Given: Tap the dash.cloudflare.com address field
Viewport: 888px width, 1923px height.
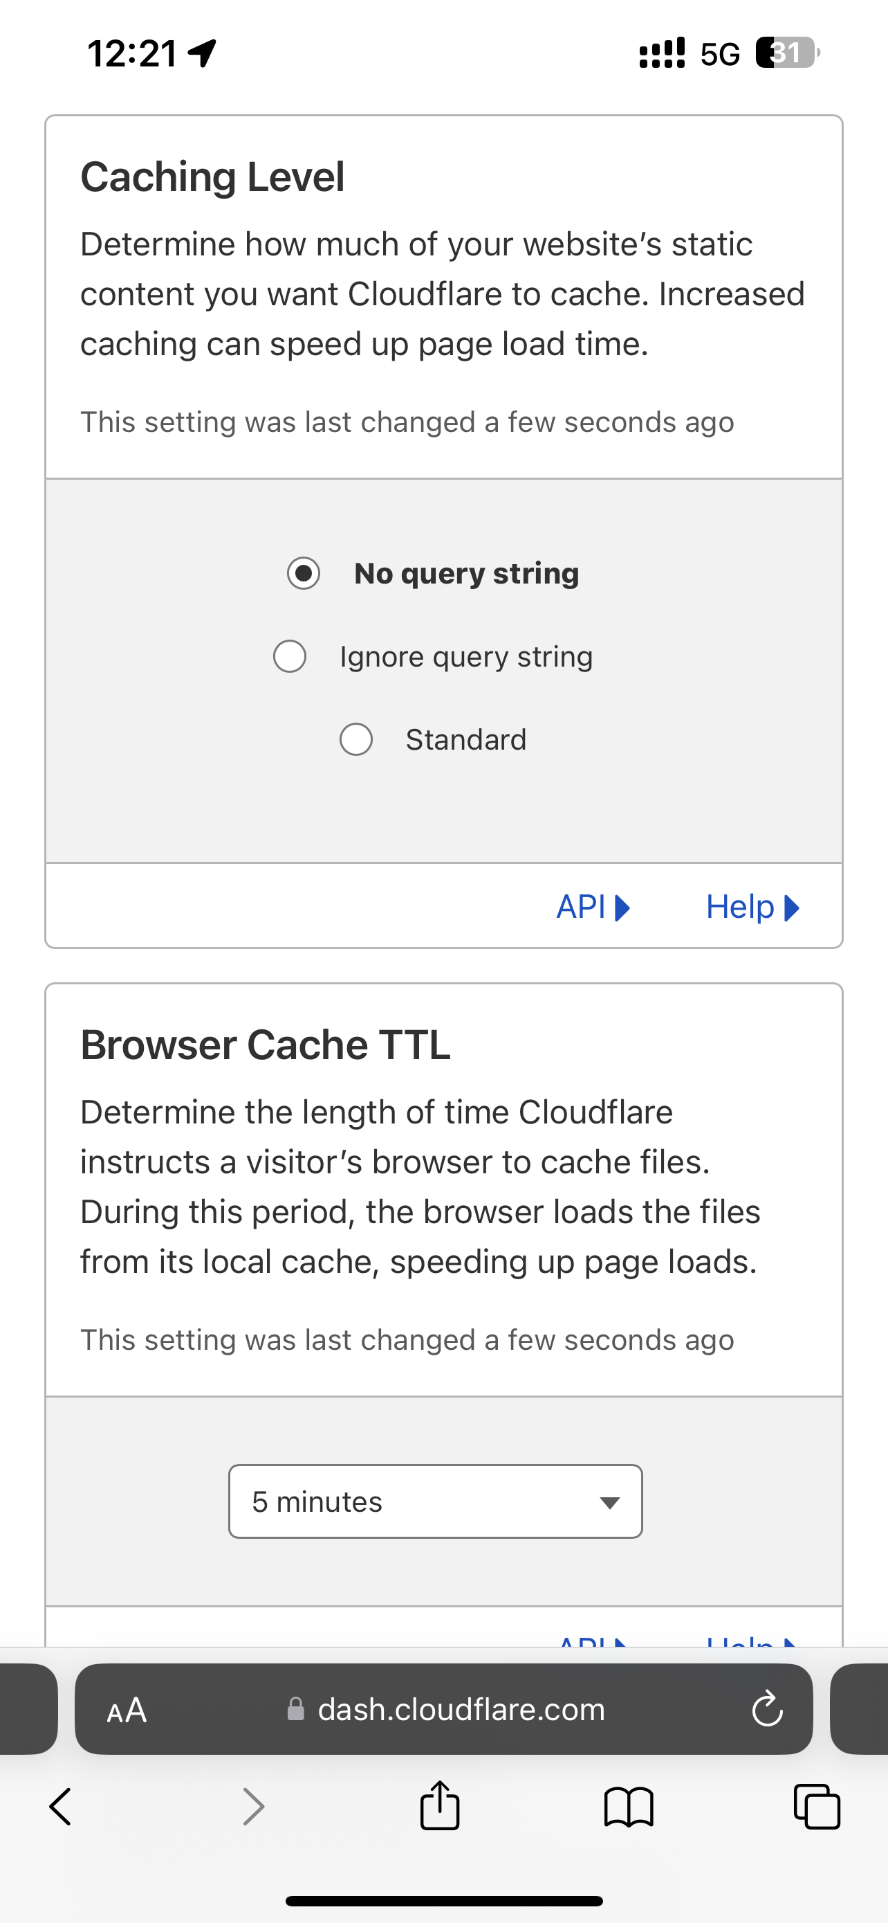Looking at the screenshot, I should [461, 1710].
